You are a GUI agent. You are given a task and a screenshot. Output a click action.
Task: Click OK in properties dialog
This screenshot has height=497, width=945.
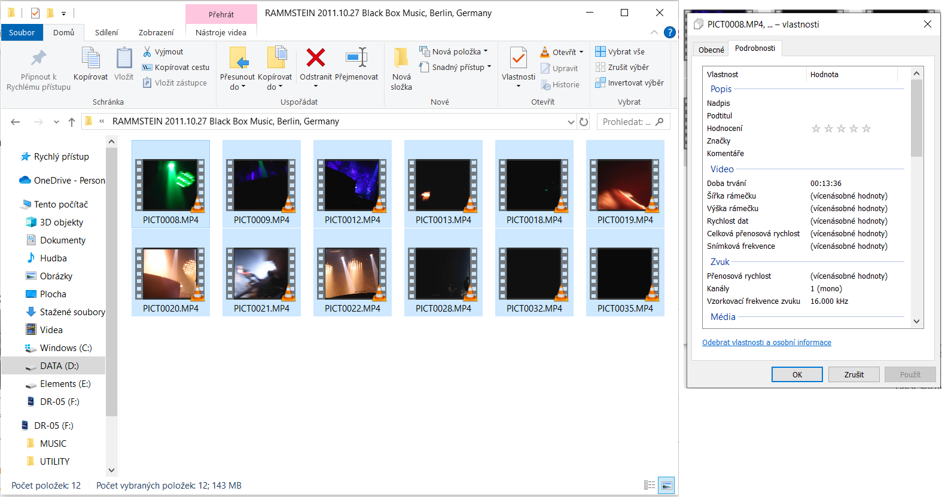click(797, 374)
